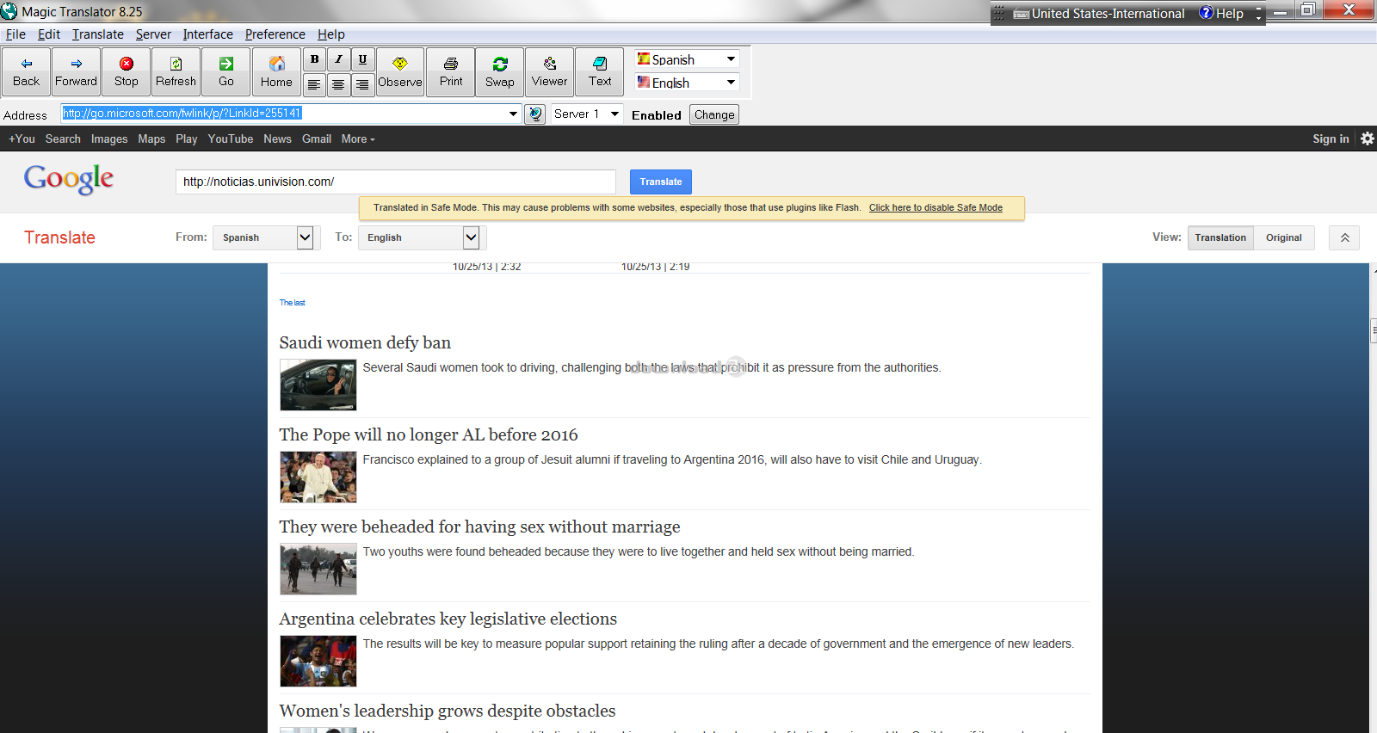
Task: Expand the More menu in Google bar
Action: tap(358, 139)
